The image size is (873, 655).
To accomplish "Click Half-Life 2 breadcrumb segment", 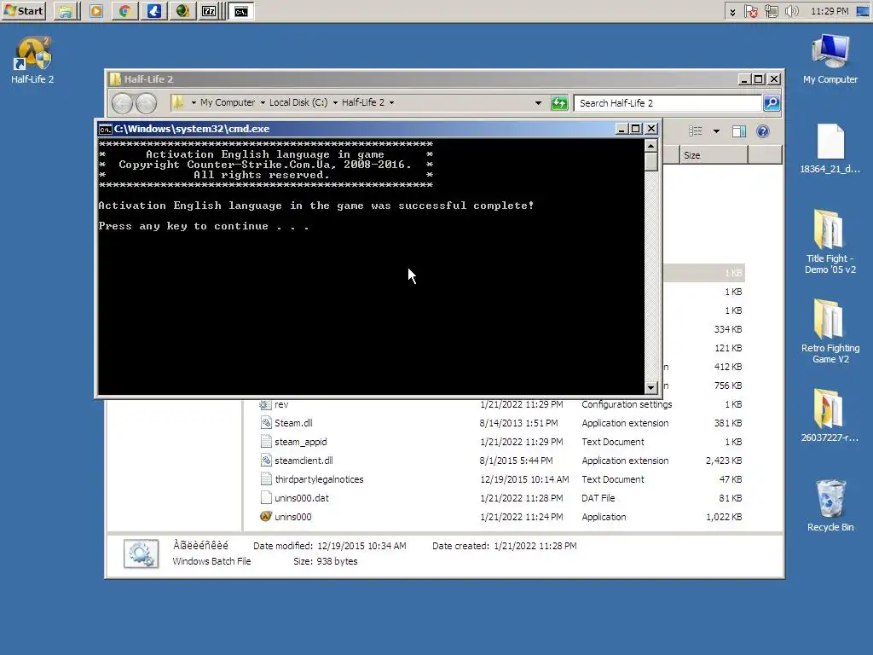I will [x=363, y=102].
